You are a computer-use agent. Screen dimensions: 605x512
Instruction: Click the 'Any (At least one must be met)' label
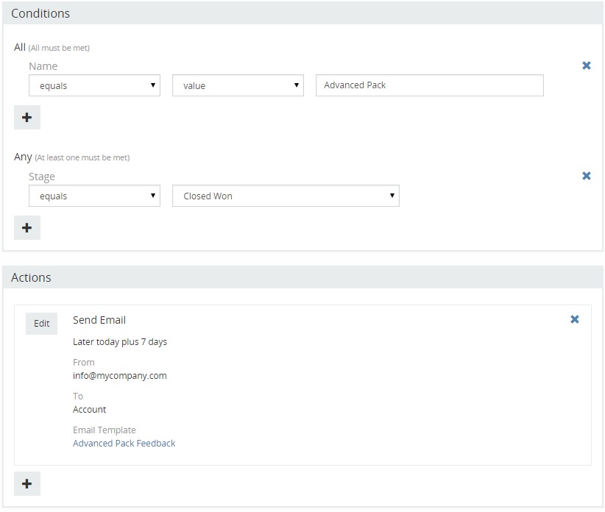pos(72,157)
